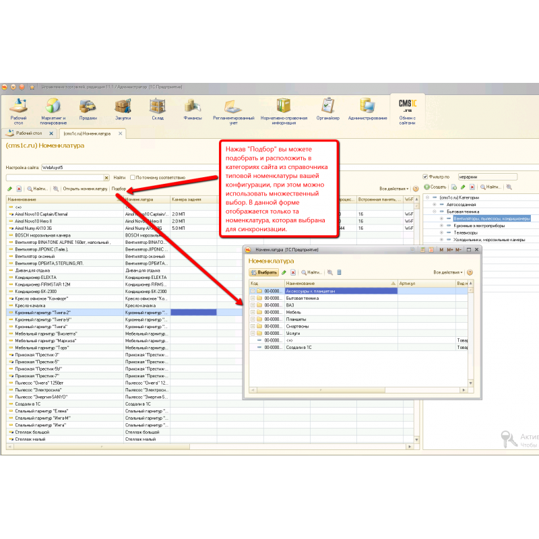Image resolution: width=539 pixels, height=539 pixels.
Task: Click the green pencil edit icon in main toolbar
Action: pos(9,189)
